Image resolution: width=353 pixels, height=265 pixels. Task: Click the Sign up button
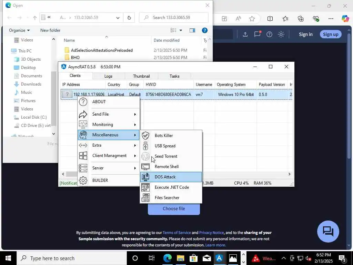(x=331, y=34)
